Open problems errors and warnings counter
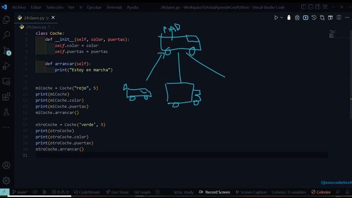Screen dimensions: 352x198 [60, 192]
